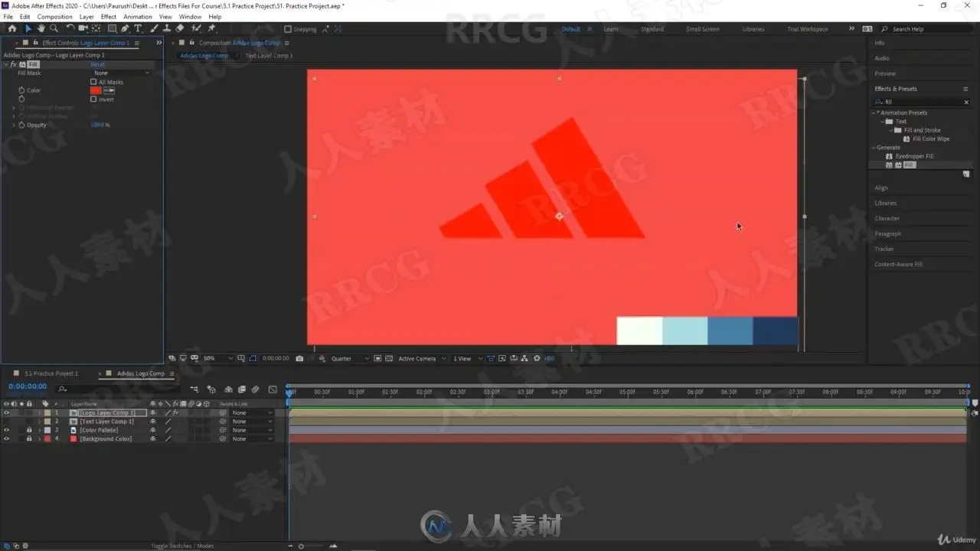980x551 pixels.
Task: Open the Animation menu
Action: pos(138,17)
